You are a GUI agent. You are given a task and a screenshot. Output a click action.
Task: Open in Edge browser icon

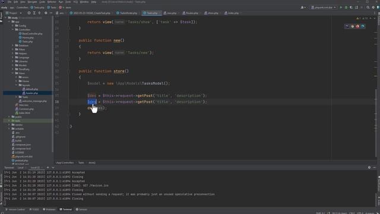pyautogui.click(x=363, y=26)
